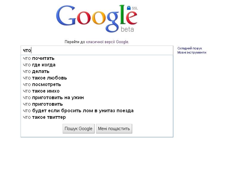The image size is (229, 170).
Task: Click the search input field
Action: (97, 50)
